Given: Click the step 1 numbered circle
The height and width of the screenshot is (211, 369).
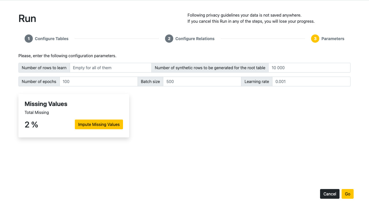Looking at the screenshot, I should click(x=29, y=39).
